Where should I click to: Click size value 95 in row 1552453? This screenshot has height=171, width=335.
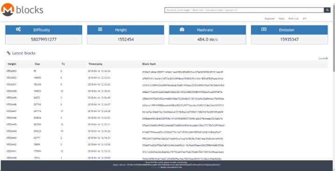(x=35, y=71)
